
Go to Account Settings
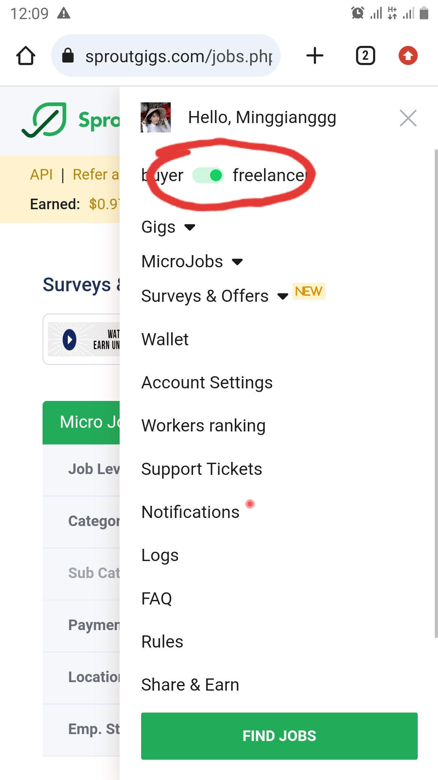click(x=207, y=383)
